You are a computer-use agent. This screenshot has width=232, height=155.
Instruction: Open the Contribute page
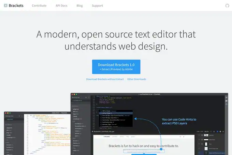[x=39, y=5]
